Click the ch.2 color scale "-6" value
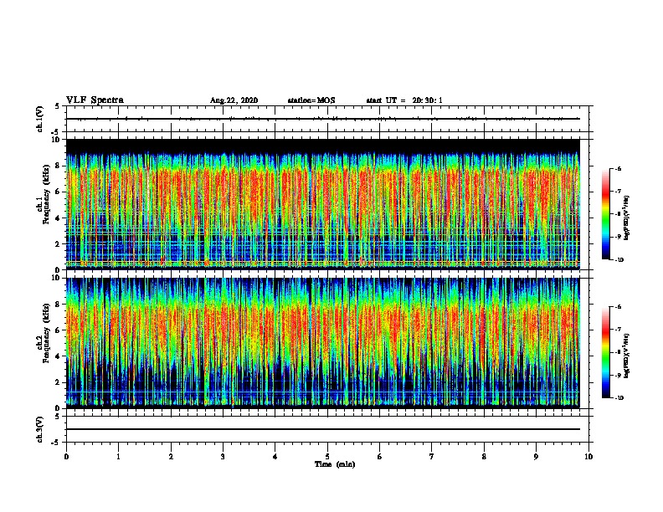The image size is (663, 512). [x=618, y=307]
